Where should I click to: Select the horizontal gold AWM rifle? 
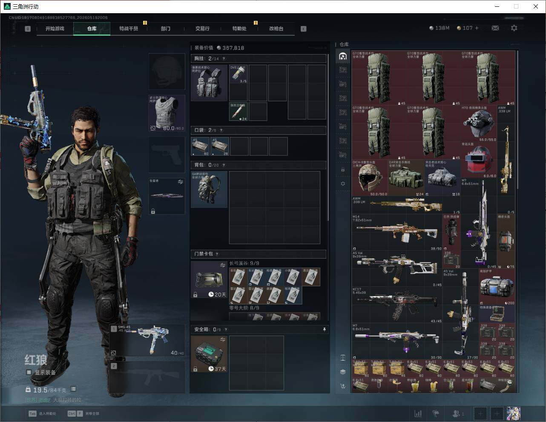point(406,205)
